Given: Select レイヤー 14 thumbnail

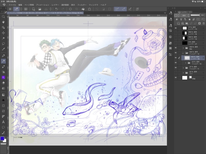Looking at the screenshot, I should point(185,38).
